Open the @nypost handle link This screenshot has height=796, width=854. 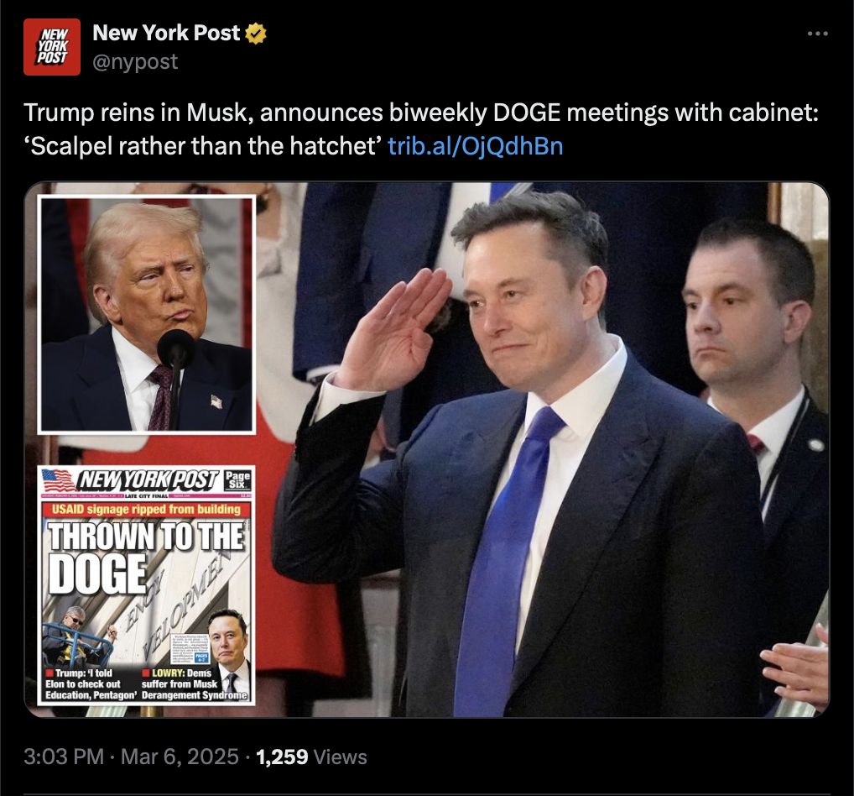[x=135, y=61]
